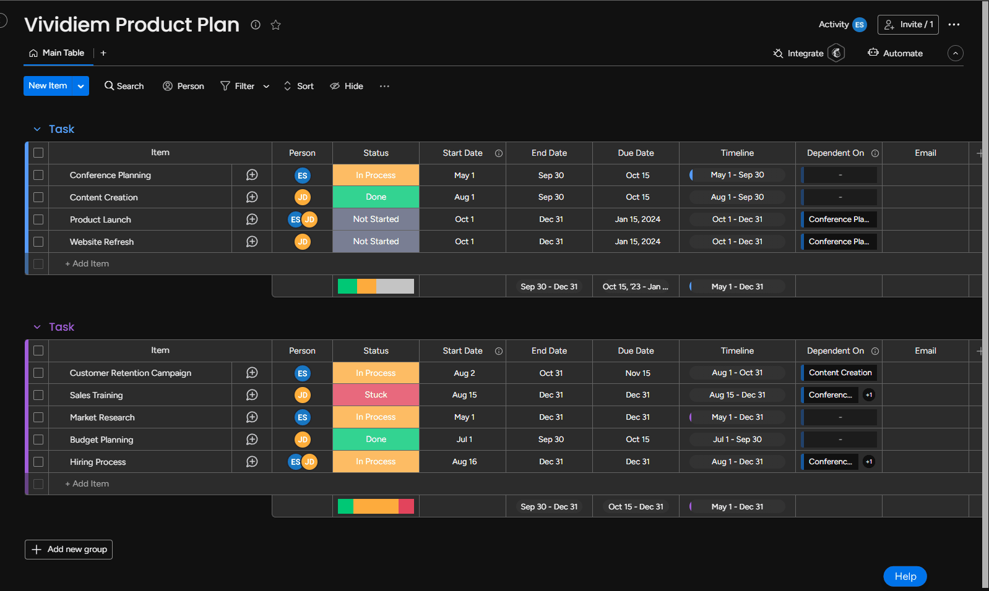Click second group status summary bar

376,506
